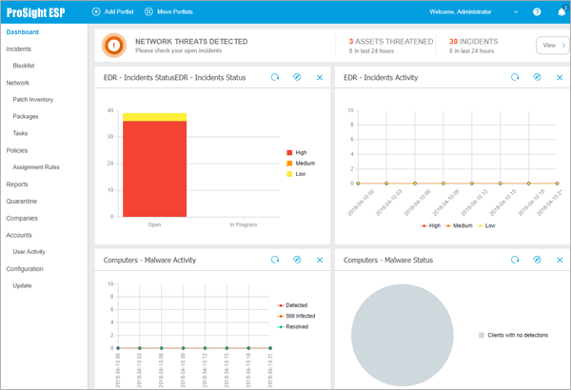The image size is (571, 390).
Task: Select Update under Configuration
Action: pyautogui.click(x=22, y=285)
